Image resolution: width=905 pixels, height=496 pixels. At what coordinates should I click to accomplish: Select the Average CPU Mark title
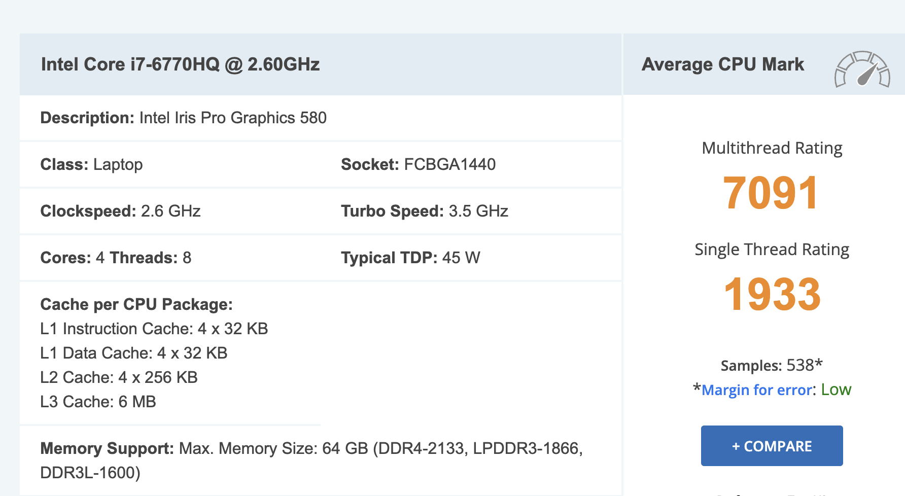click(722, 64)
